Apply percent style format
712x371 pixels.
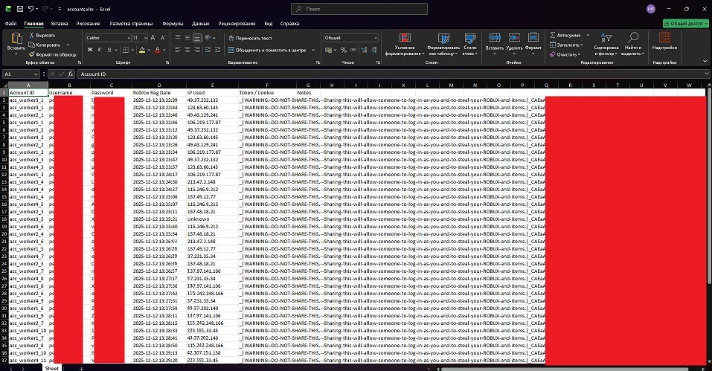[344, 50]
